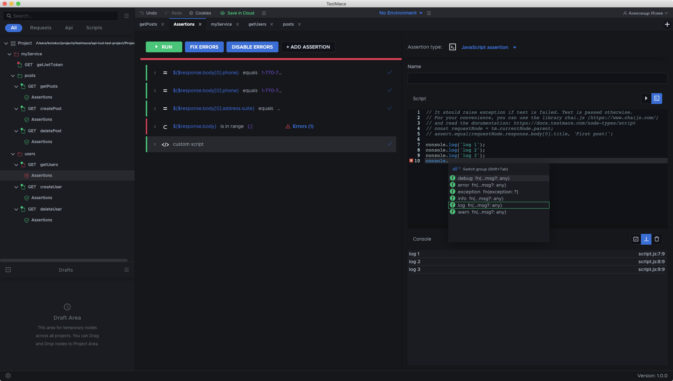Click console timestamp calendar-check icon
Viewport: 673px width, 381px height.
click(636, 239)
